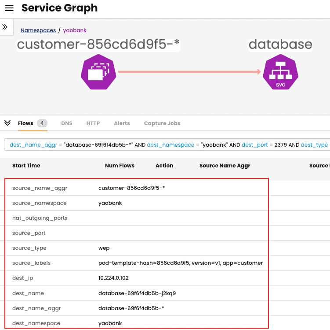
Task: Click the source_labels field label
Action: (x=31, y=263)
